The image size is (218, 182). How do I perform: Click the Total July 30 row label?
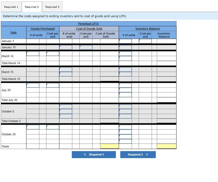9,100
